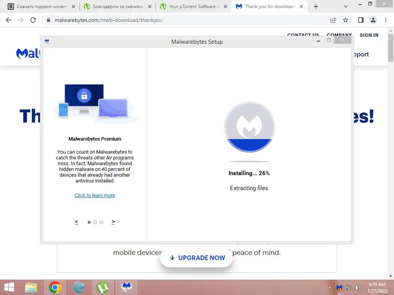Image resolution: width=394 pixels, height=295 pixels.
Task: Select third carousel dot
Action: click(101, 222)
